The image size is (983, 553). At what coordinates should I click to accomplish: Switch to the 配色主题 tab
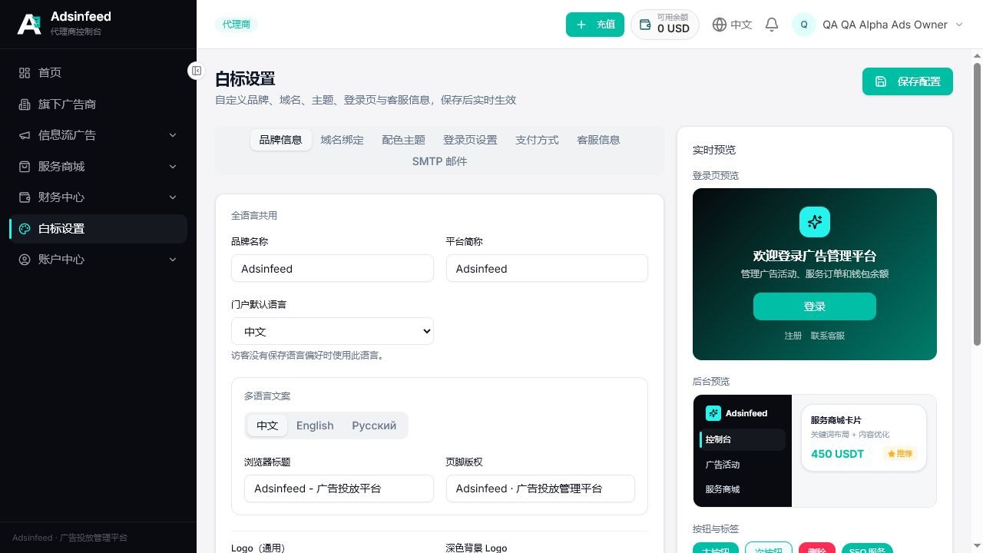tap(404, 140)
